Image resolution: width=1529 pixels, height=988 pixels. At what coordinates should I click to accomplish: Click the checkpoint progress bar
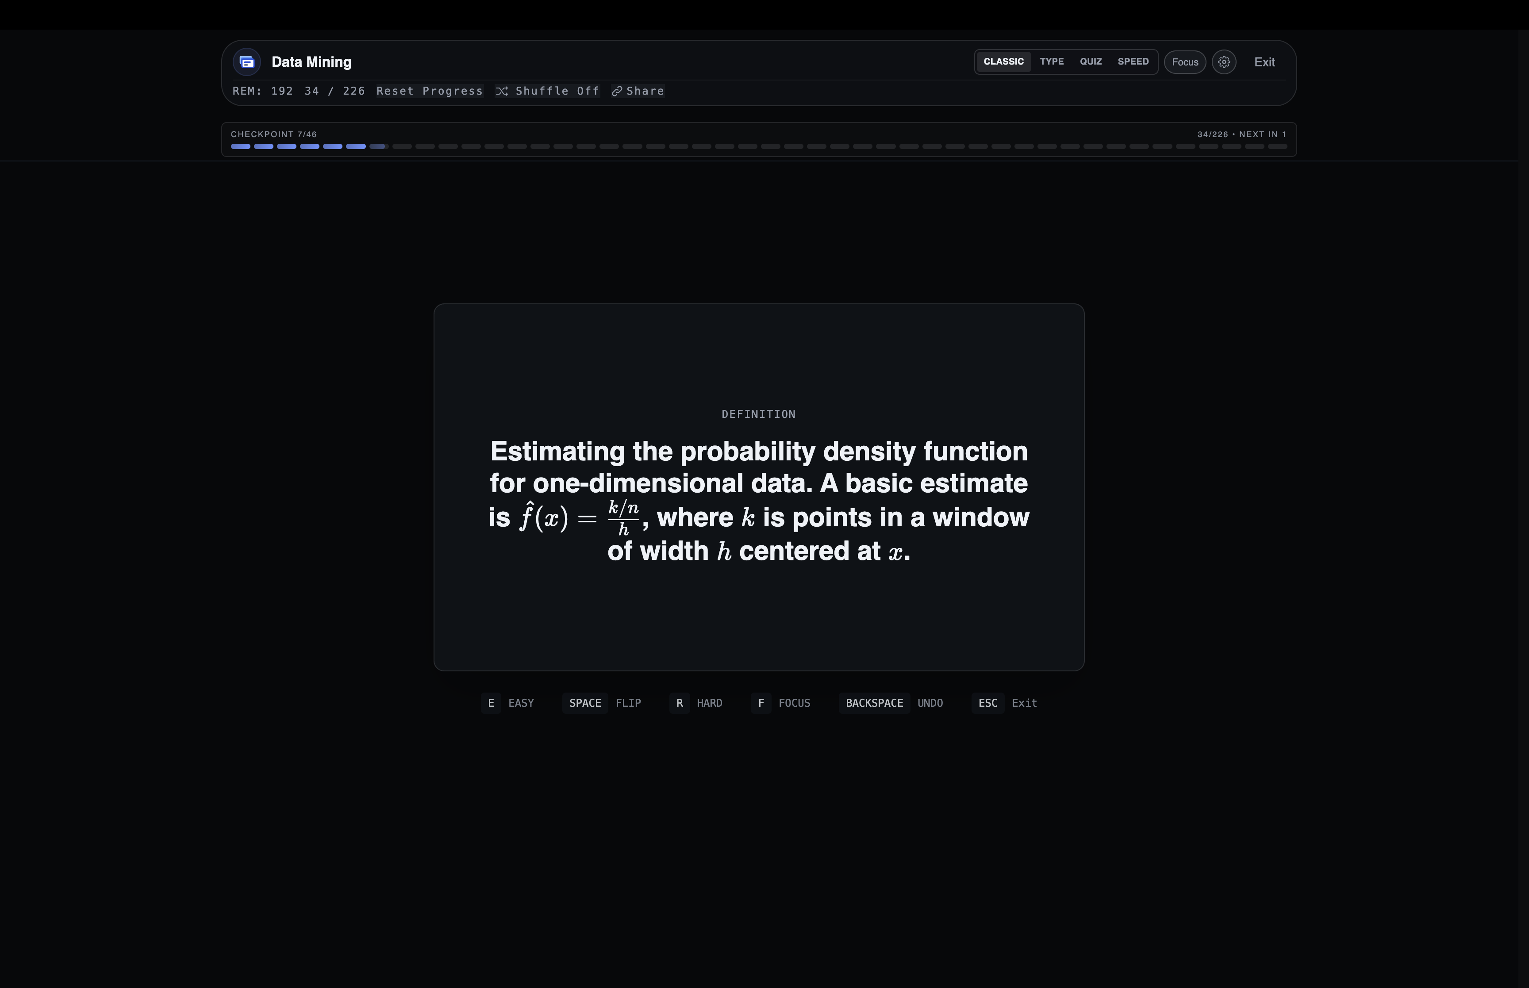[x=759, y=146]
